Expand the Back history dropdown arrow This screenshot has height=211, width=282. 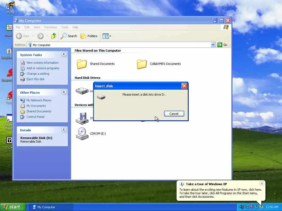point(33,36)
